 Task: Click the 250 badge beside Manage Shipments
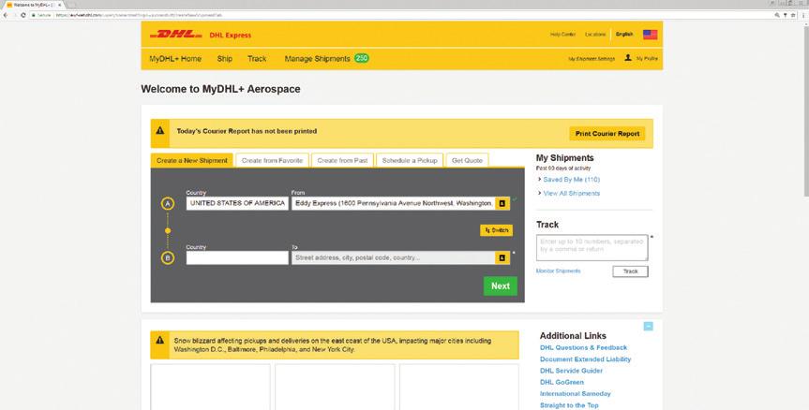pyautogui.click(x=362, y=58)
